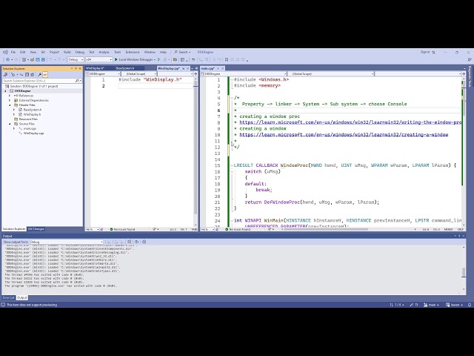Click Solution Explorer properties wrench icon
This screenshot has width=474, height=356.
pos(39,74)
